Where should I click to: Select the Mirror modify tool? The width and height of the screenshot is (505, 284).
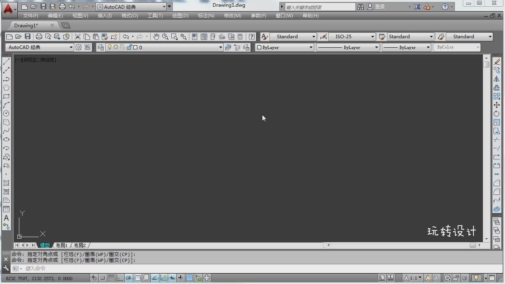[497, 79]
